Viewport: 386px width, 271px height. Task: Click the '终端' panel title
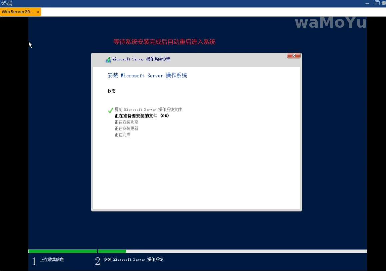tap(7, 3)
